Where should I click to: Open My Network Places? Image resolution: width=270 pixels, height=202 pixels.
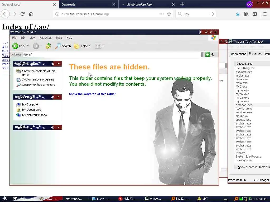[34, 115]
